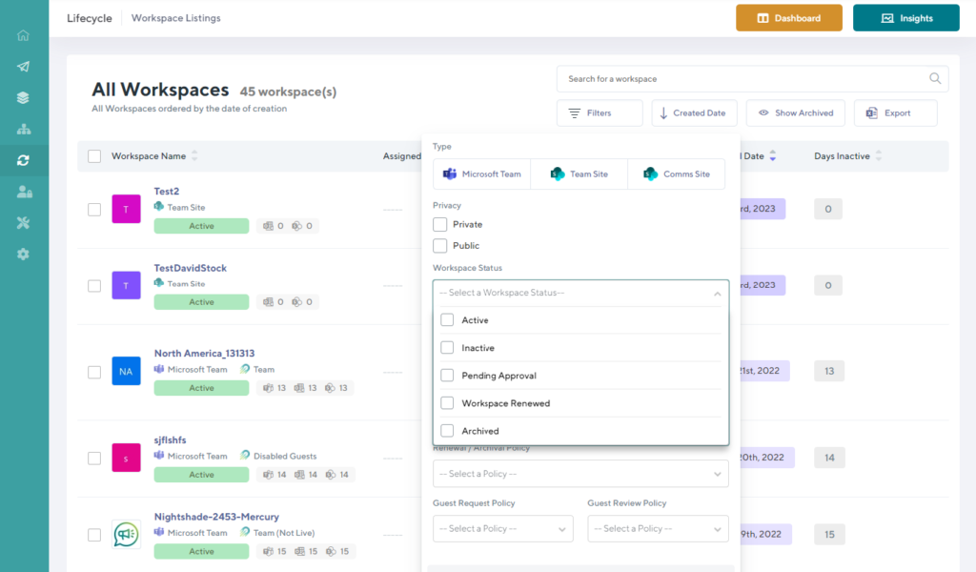Open the Guest Request Policy dropdown
This screenshot has width=976, height=572.
click(502, 528)
